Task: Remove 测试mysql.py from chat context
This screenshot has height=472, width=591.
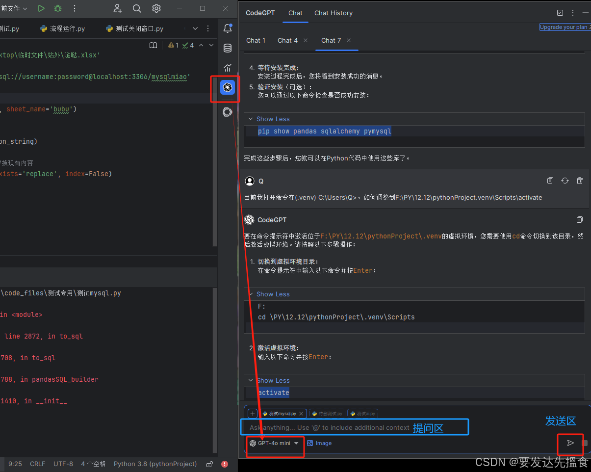Action: (302, 414)
